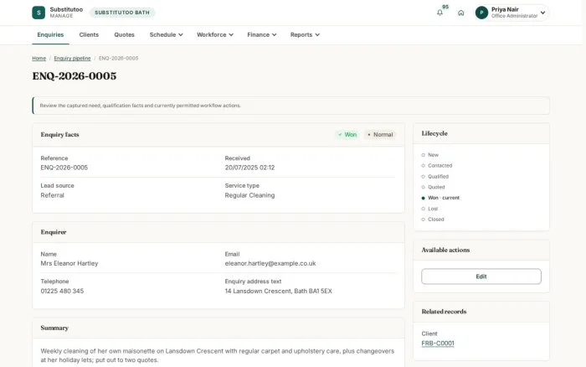Click the Regular Cleaning service type value
The height and width of the screenshot is (367, 586).
(x=249, y=195)
